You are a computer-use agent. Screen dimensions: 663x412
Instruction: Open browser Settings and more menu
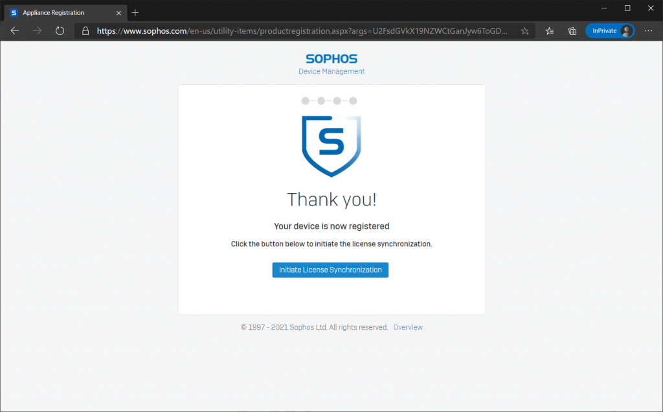click(648, 31)
